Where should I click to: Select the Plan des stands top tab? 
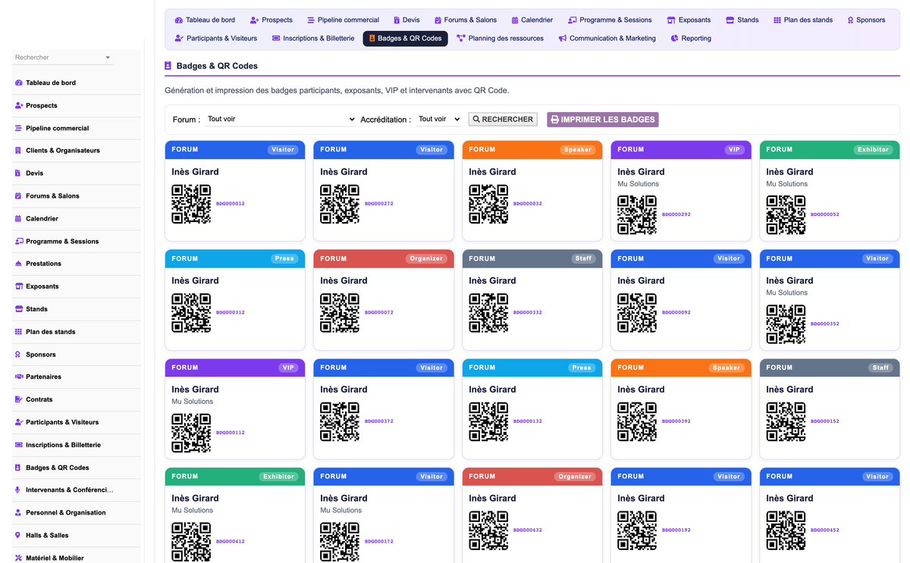click(803, 20)
